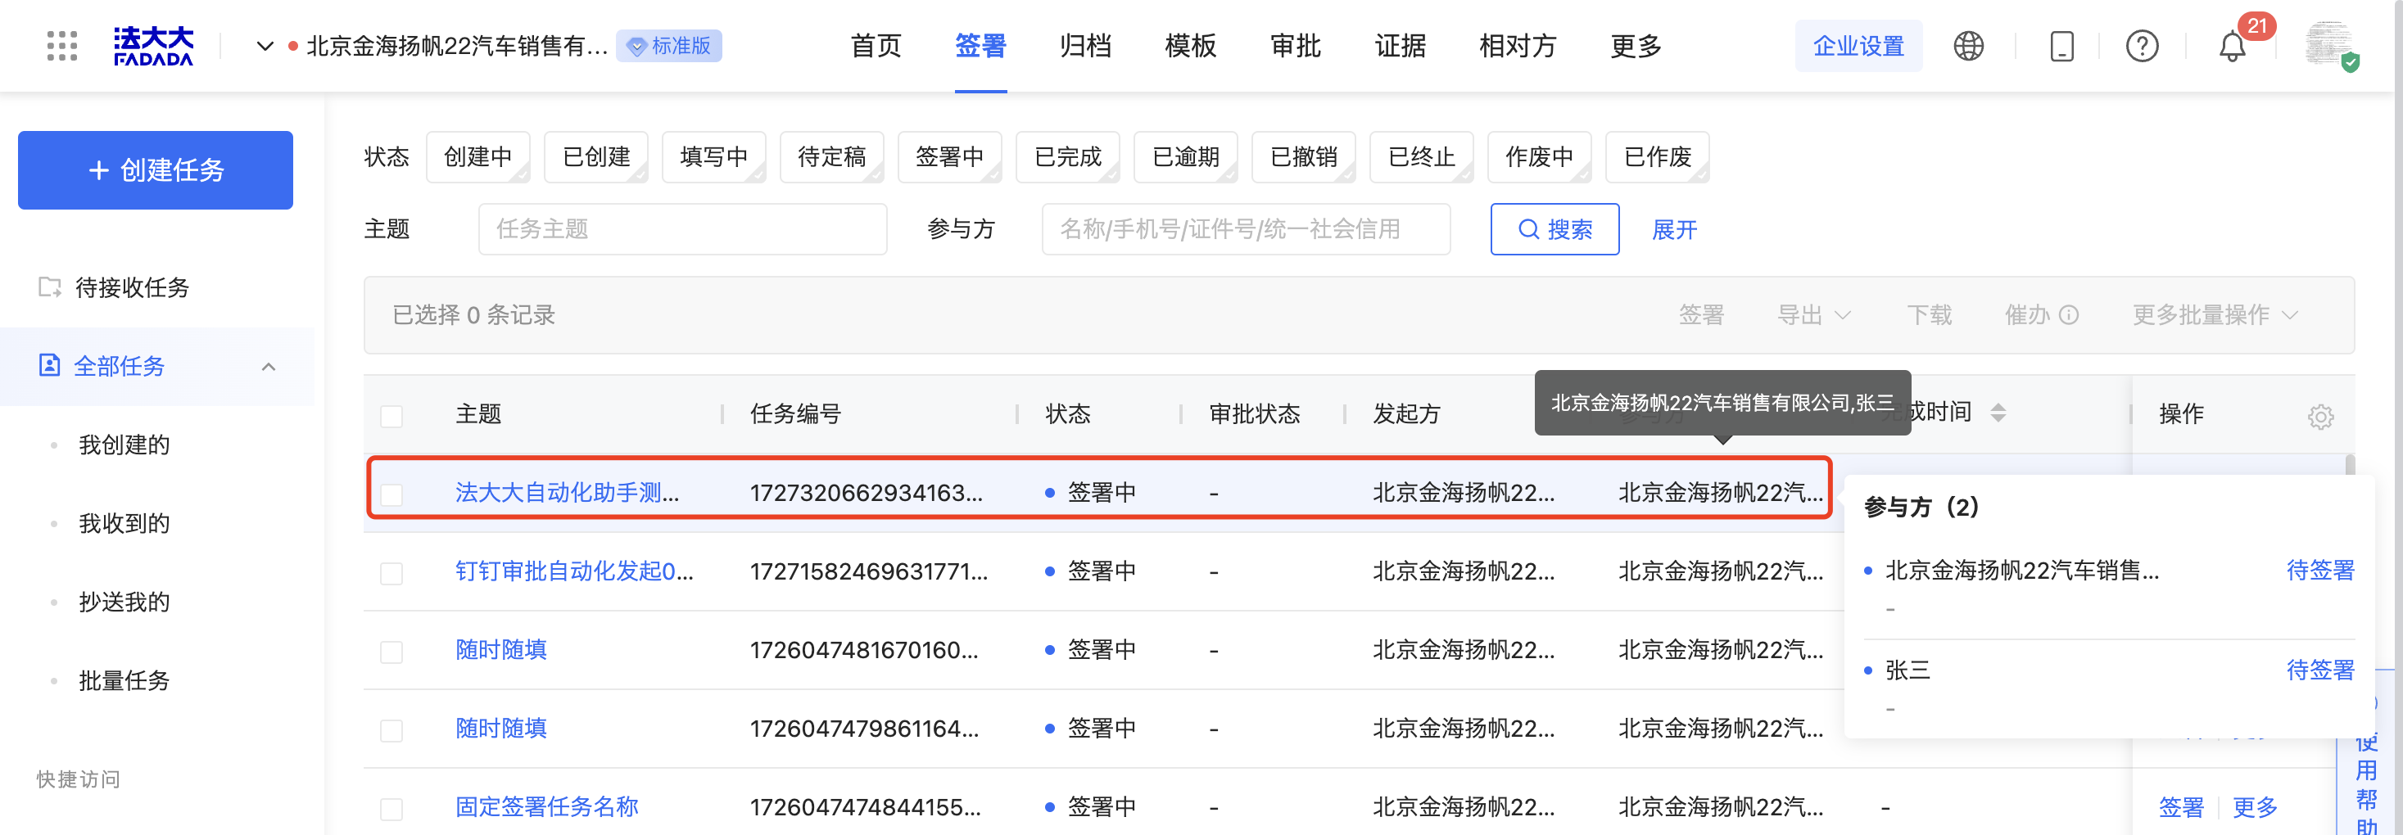Focus the 参与方 search input field
This screenshot has width=2403, height=835.
point(1246,229)
